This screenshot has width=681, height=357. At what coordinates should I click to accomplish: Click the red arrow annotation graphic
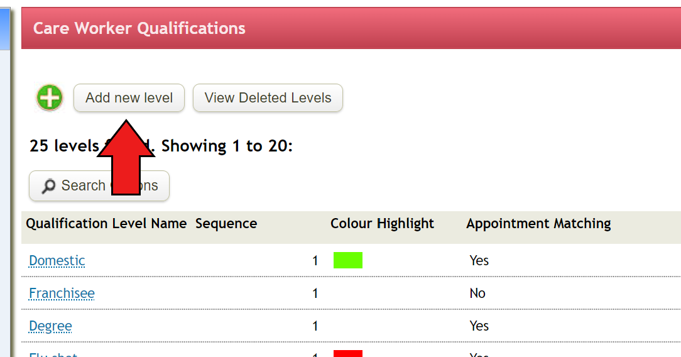(x=126, y=158)
